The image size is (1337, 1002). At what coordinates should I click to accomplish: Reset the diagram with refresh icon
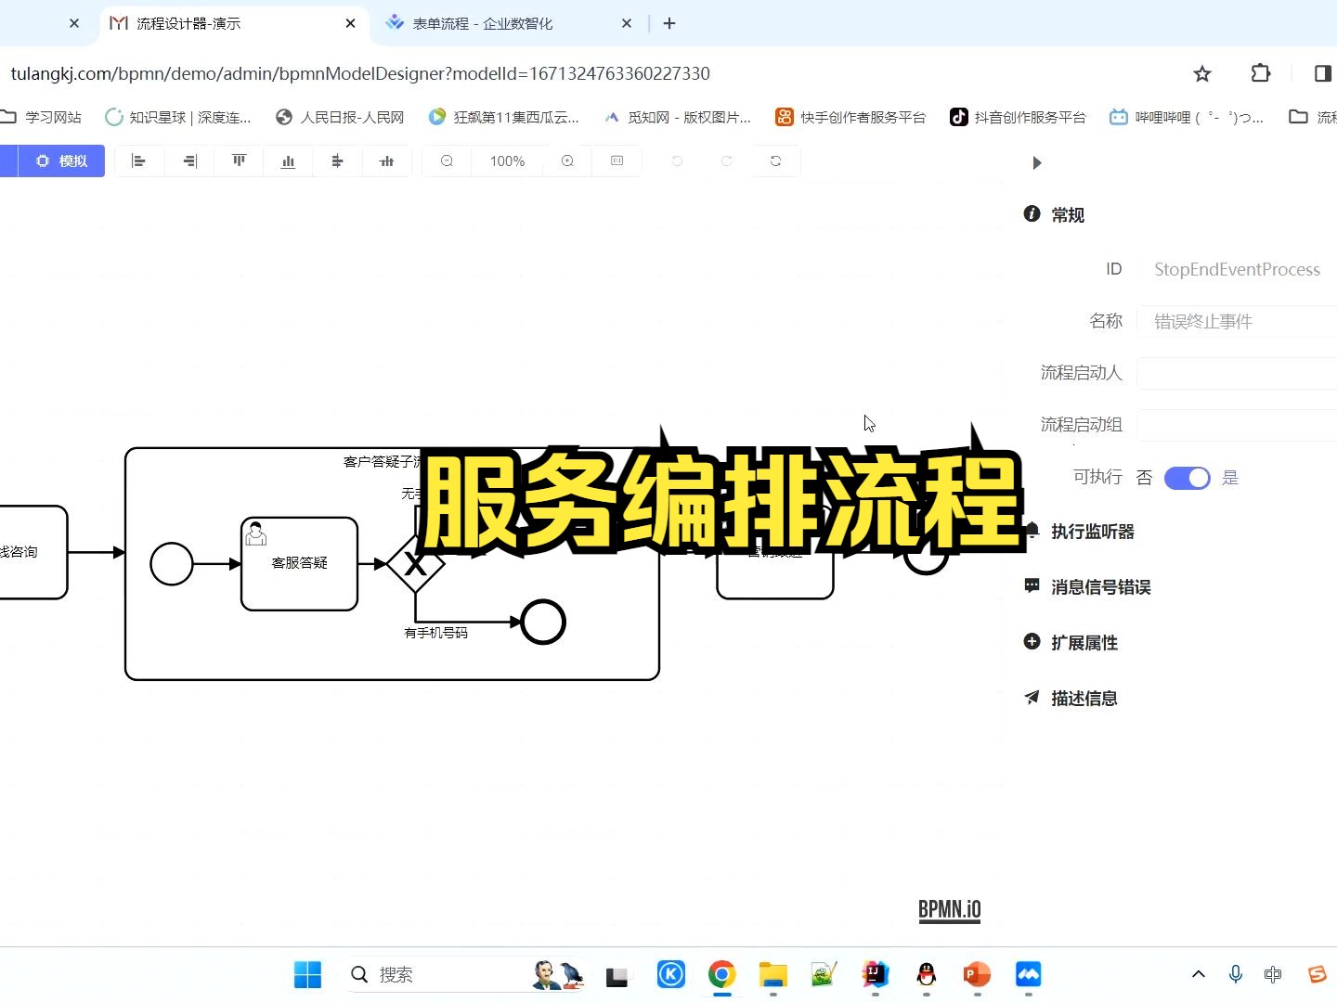point(775,161)
